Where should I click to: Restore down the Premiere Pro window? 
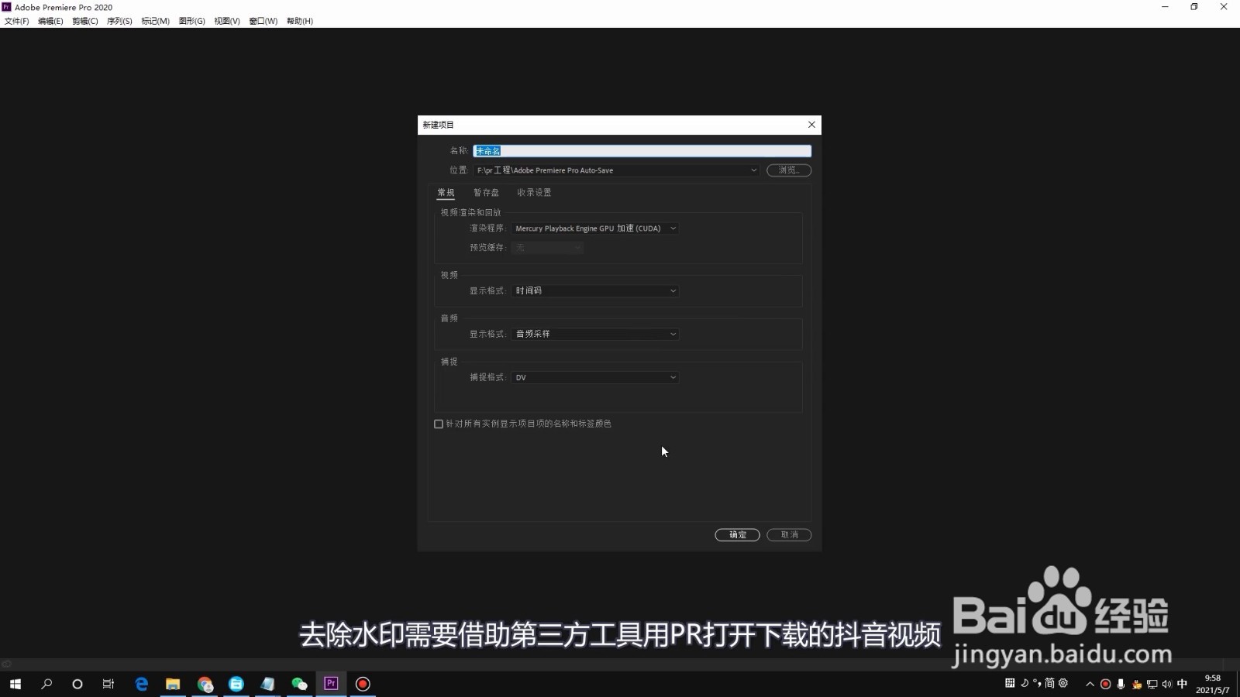[1194, 7]
